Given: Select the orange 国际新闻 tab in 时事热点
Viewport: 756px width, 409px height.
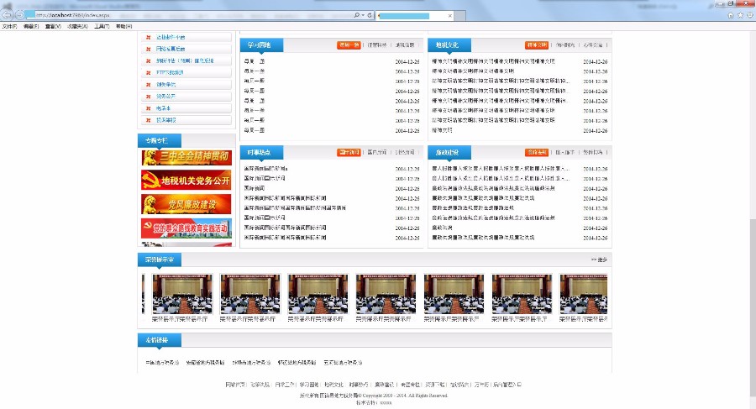Looking at the screenshot, I should 349,152.
